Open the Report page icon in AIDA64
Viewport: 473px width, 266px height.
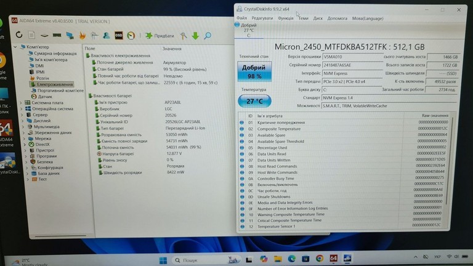point(31,35)
